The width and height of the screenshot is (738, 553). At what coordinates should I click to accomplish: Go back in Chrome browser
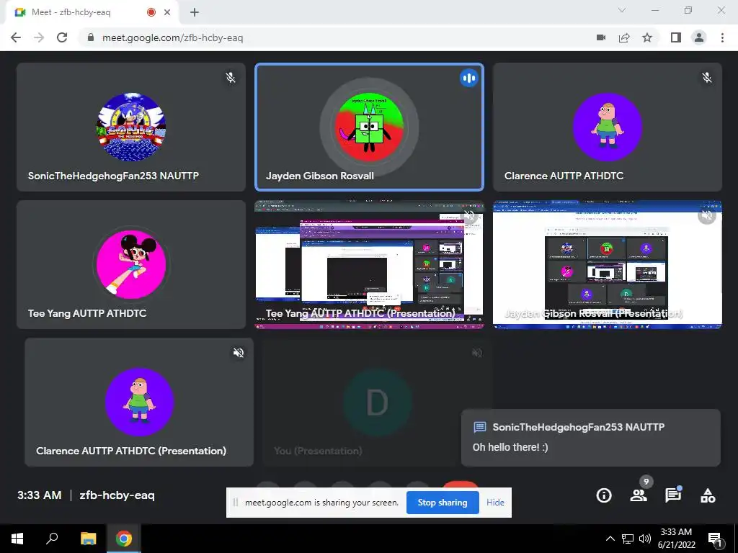[16, 37]
